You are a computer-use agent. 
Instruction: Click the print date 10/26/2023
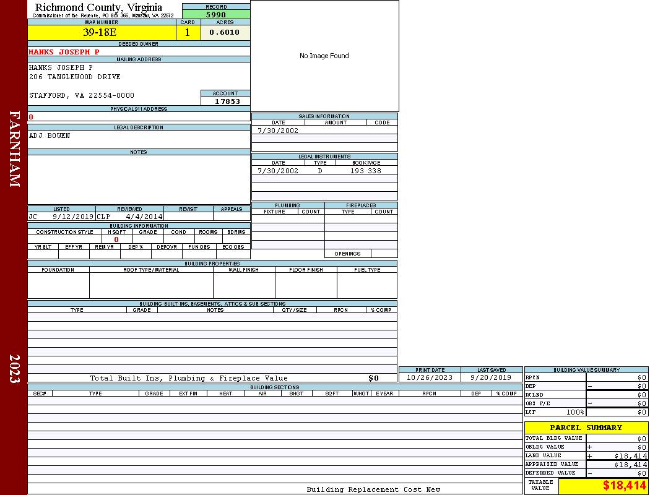(429, 377)
